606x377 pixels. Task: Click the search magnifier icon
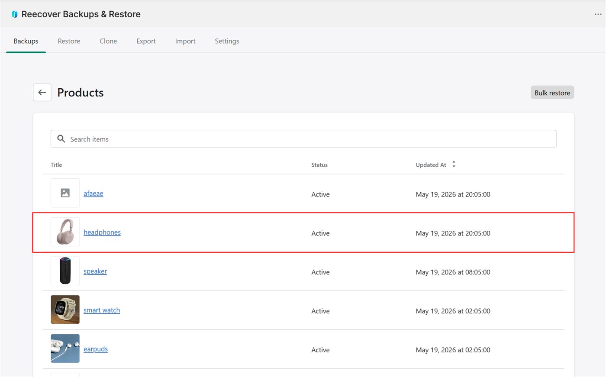click(x=61, y=139)
